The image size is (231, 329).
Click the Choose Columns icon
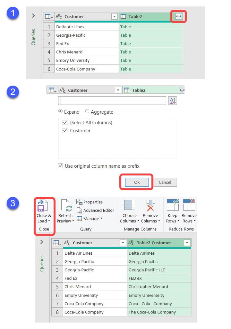click(130, 206)
